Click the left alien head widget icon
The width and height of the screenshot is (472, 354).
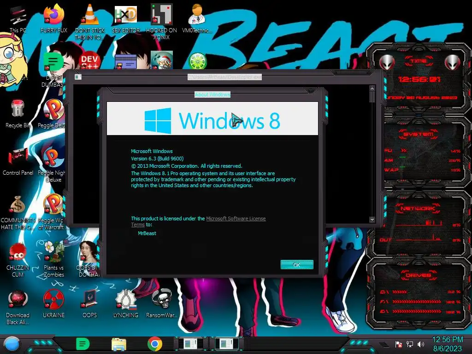point(387,63)
